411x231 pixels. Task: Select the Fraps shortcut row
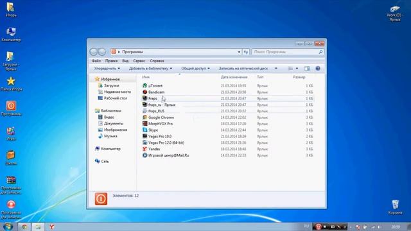(x=227, y=98)
